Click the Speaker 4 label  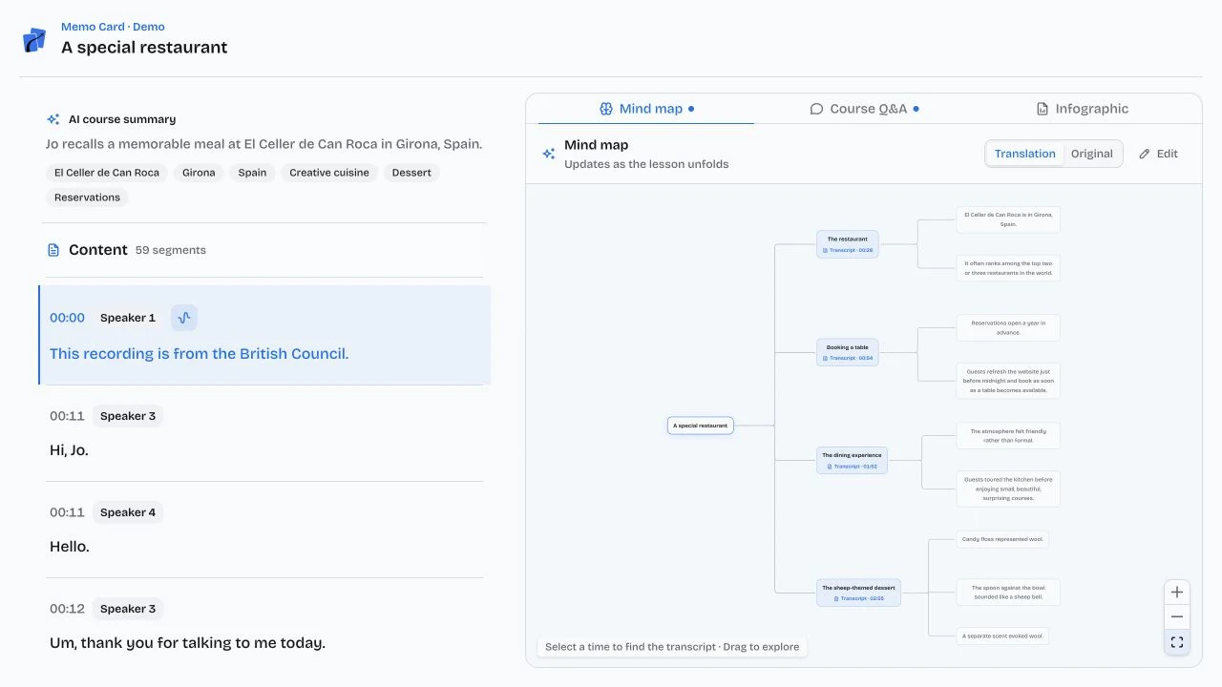click(128, 512)
